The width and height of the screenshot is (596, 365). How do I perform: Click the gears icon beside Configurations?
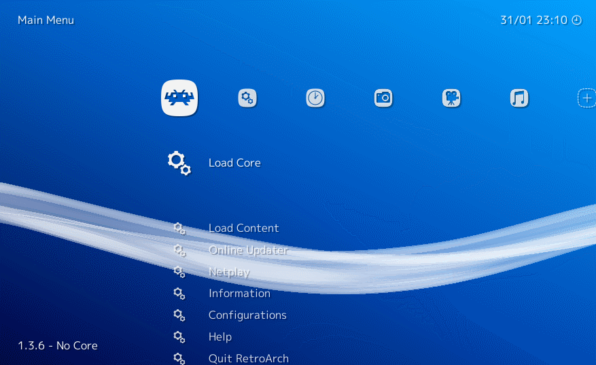[x=179, y=315]
